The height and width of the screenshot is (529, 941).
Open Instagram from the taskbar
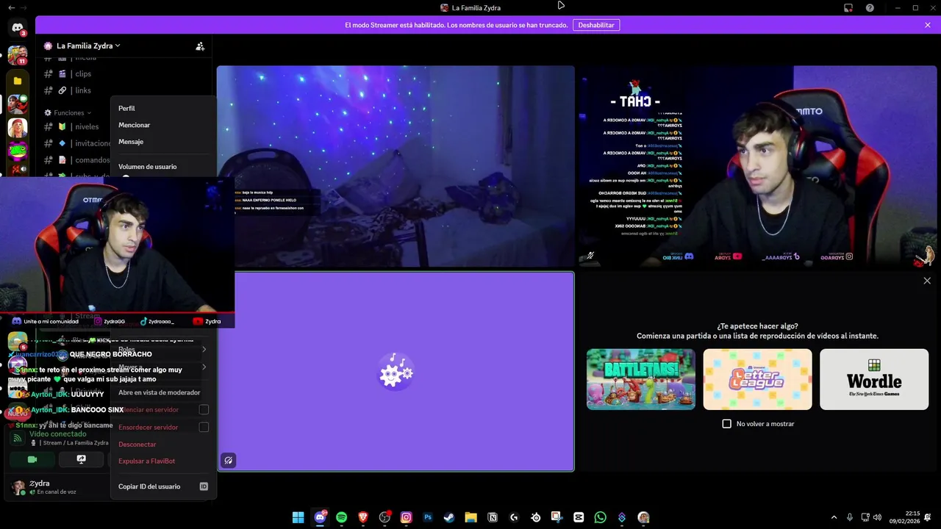click(x=406, y=517)
